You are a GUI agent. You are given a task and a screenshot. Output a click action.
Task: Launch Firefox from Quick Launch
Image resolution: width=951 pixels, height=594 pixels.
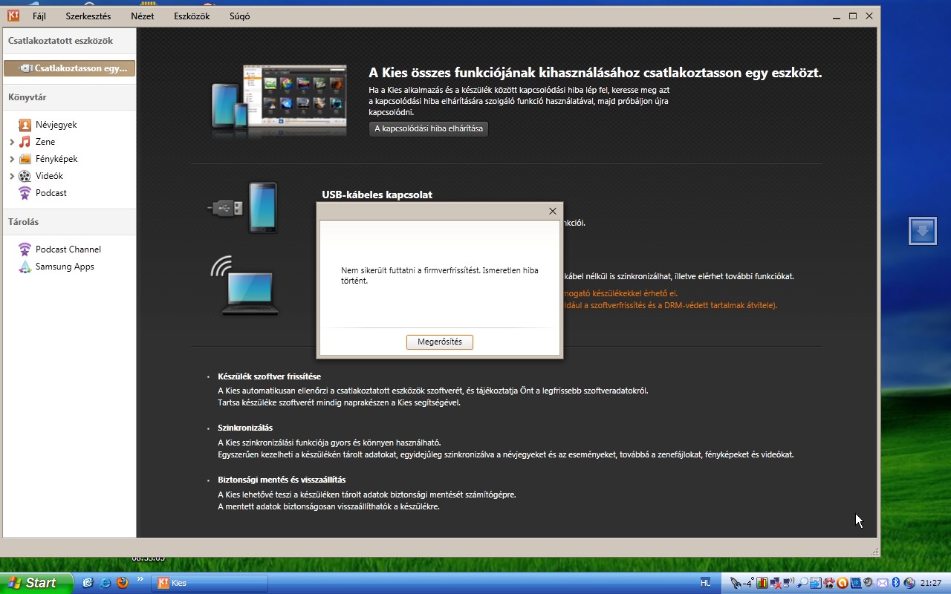click(123, 583)
